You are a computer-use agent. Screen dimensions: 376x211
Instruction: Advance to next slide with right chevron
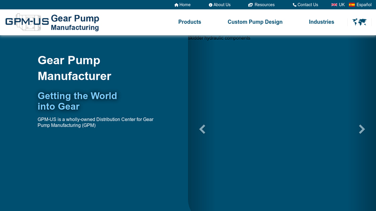361,129
